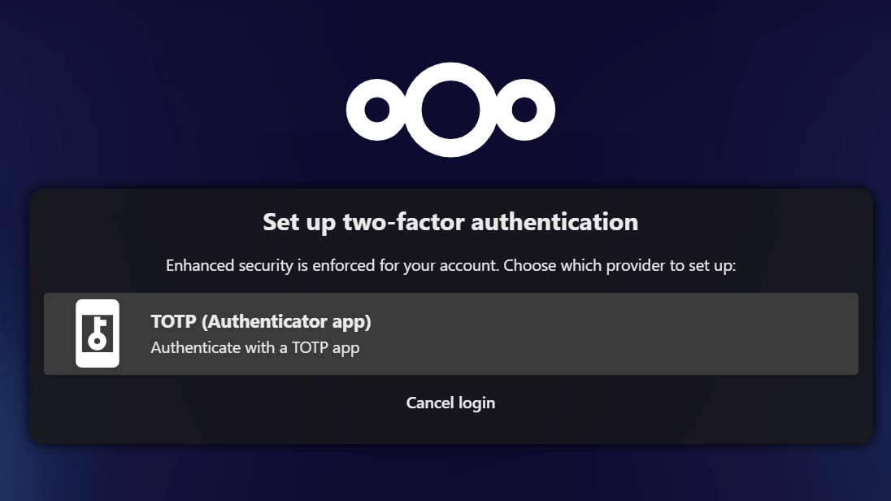Click the word "TOTP" in the provider title

[173, 321]
